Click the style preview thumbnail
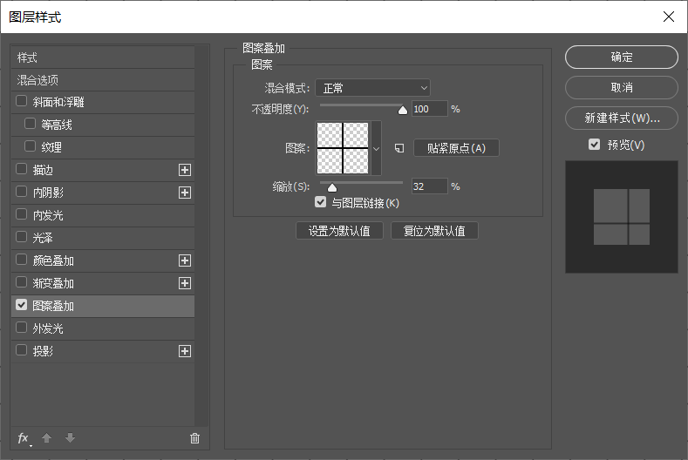The width and height of the screenshot is (688, 460). [622, 217]
